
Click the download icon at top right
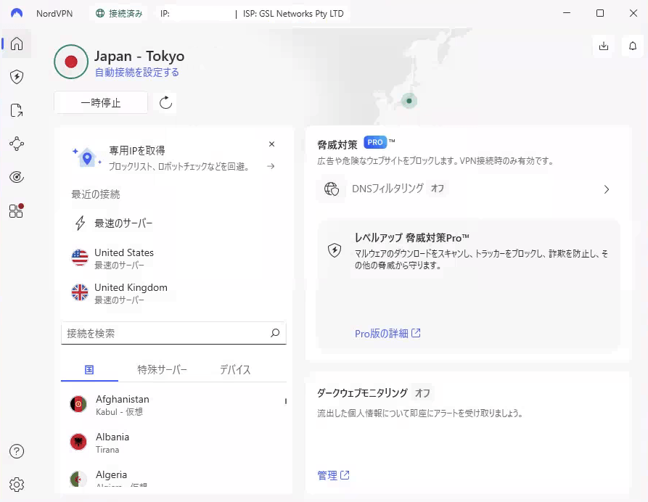pos(604,46)
